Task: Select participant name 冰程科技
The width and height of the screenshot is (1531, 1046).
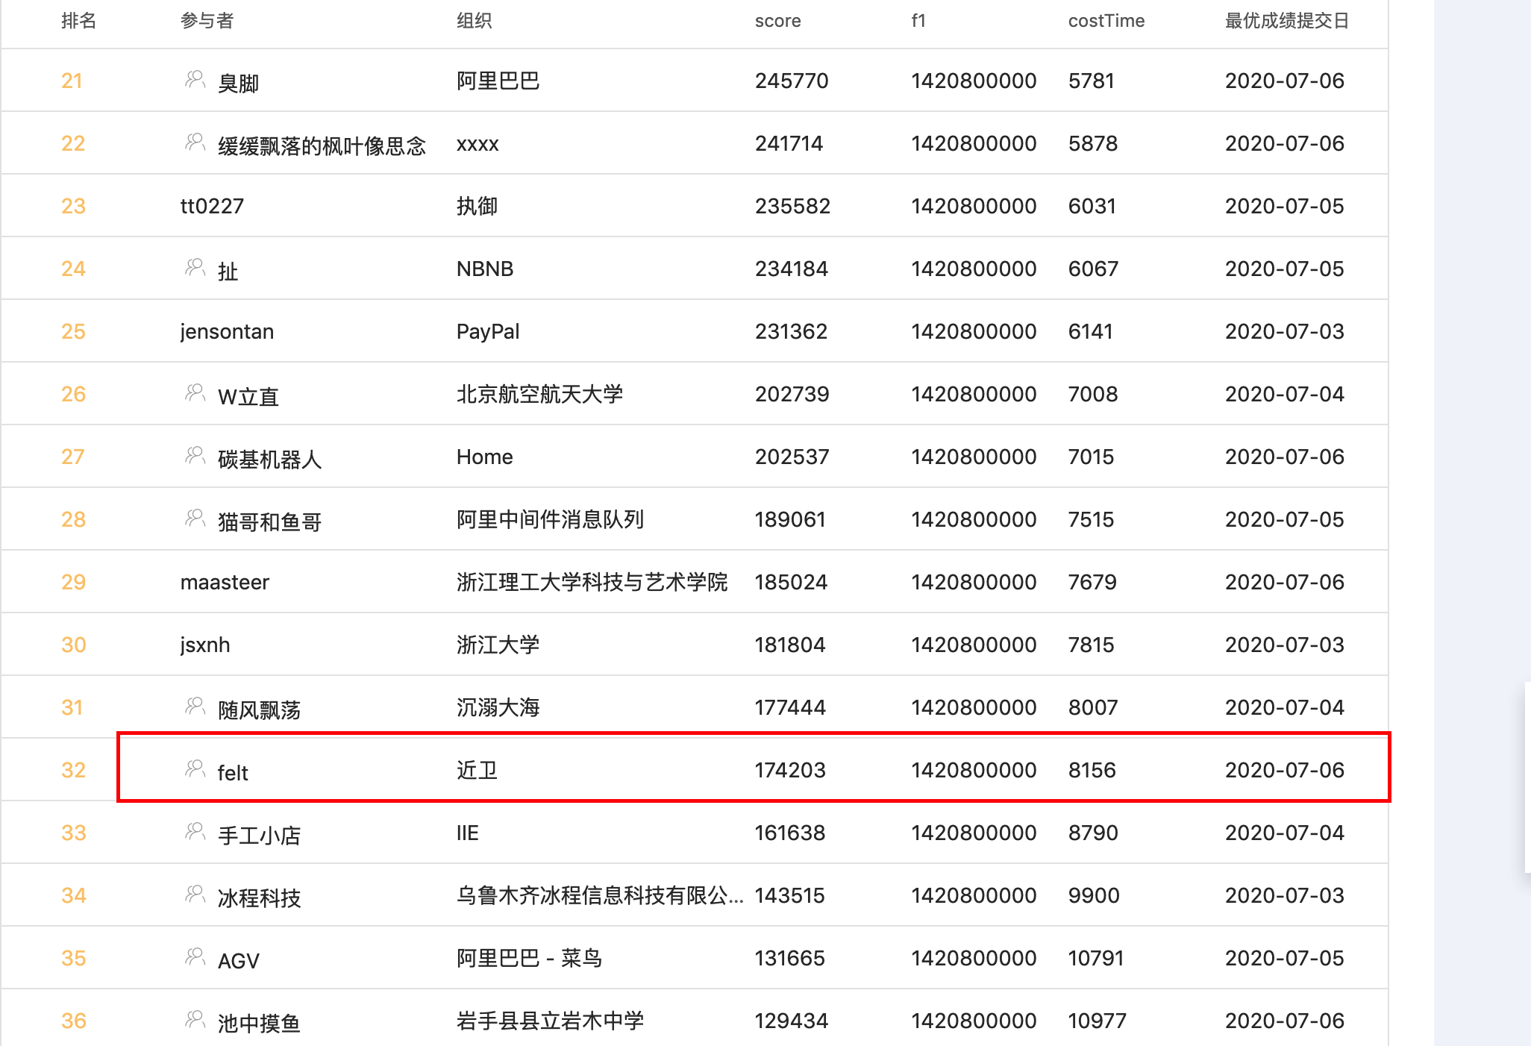Action: (x=260, y=898)
